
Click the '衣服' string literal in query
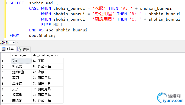99,8
